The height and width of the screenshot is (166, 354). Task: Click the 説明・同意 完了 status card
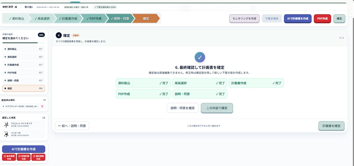tap(200, 94)
